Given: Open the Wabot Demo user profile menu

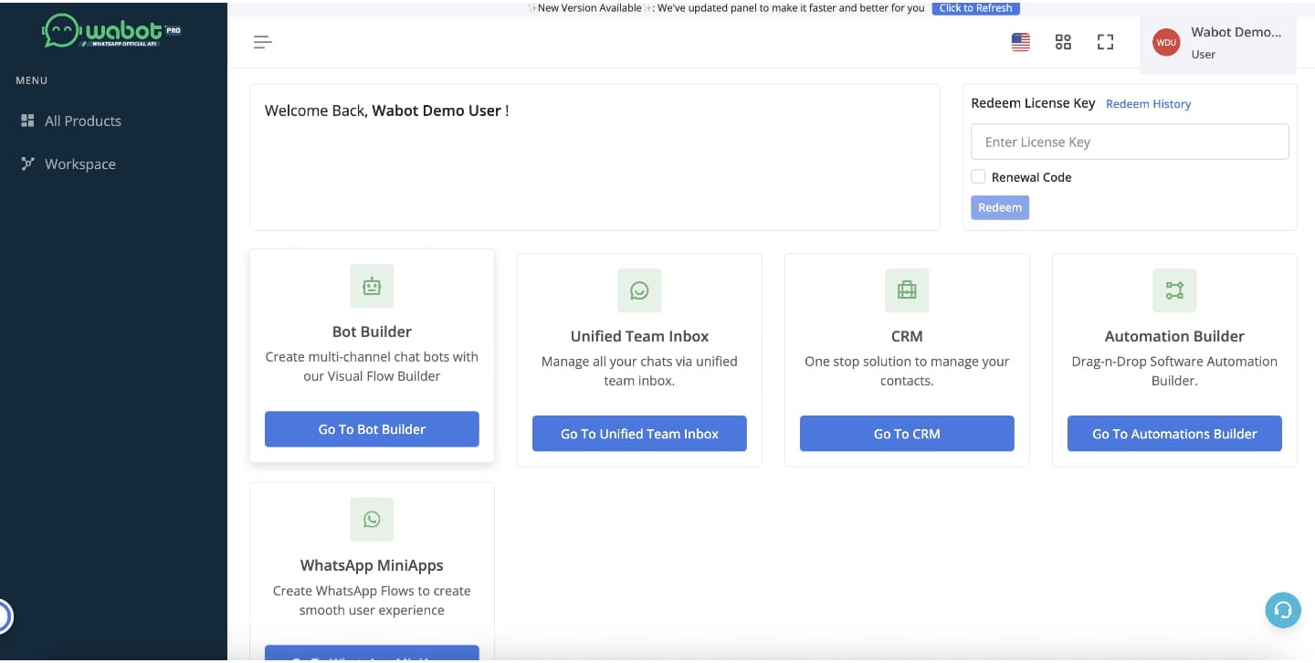Looking at the screenshot, I should click(x=1235, y=42).
